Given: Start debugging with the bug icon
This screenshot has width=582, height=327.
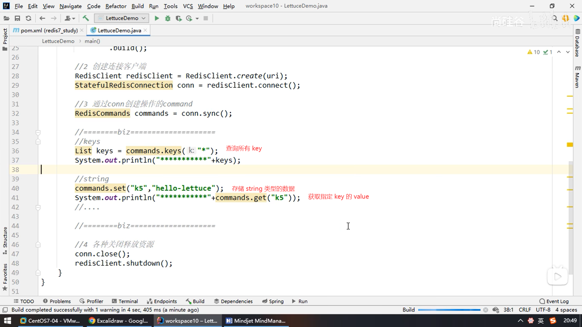Looking at the screenshot, I should 168,18.
